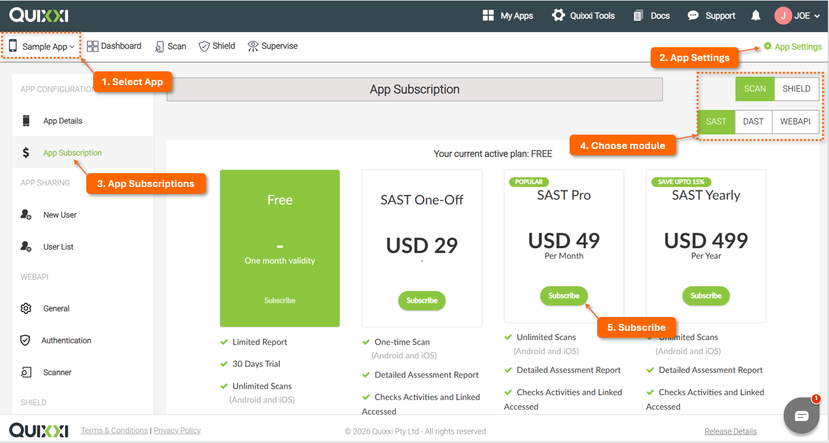
Task: Click the General gear icon in sidebar
Action: pos(26,308)
